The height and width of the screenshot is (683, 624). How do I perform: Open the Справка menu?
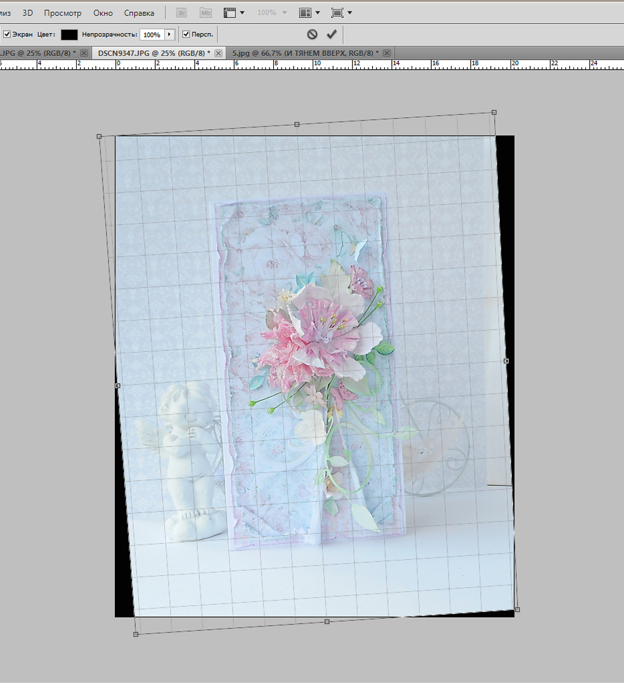140,13
